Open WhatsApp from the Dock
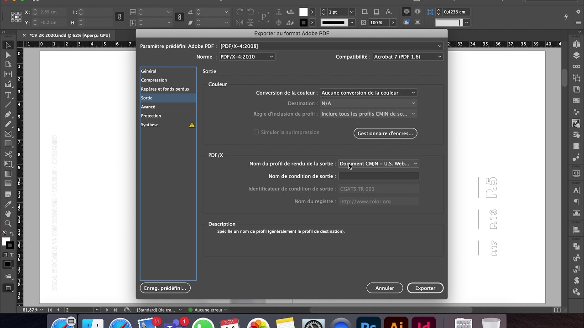584x328 pixels. pos(203,323)
